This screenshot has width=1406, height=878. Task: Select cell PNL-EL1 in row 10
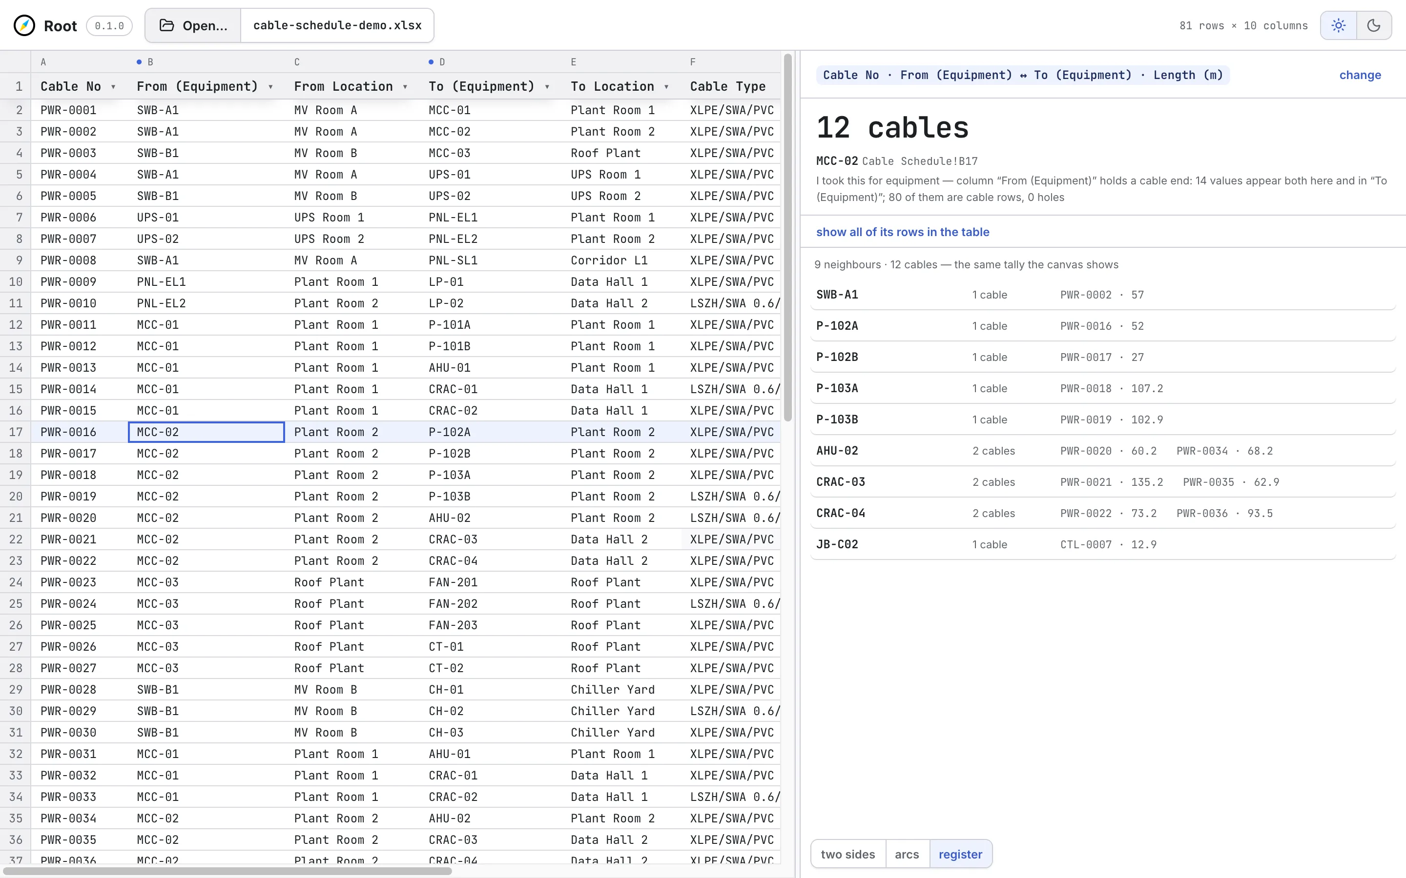click(206, 281)
